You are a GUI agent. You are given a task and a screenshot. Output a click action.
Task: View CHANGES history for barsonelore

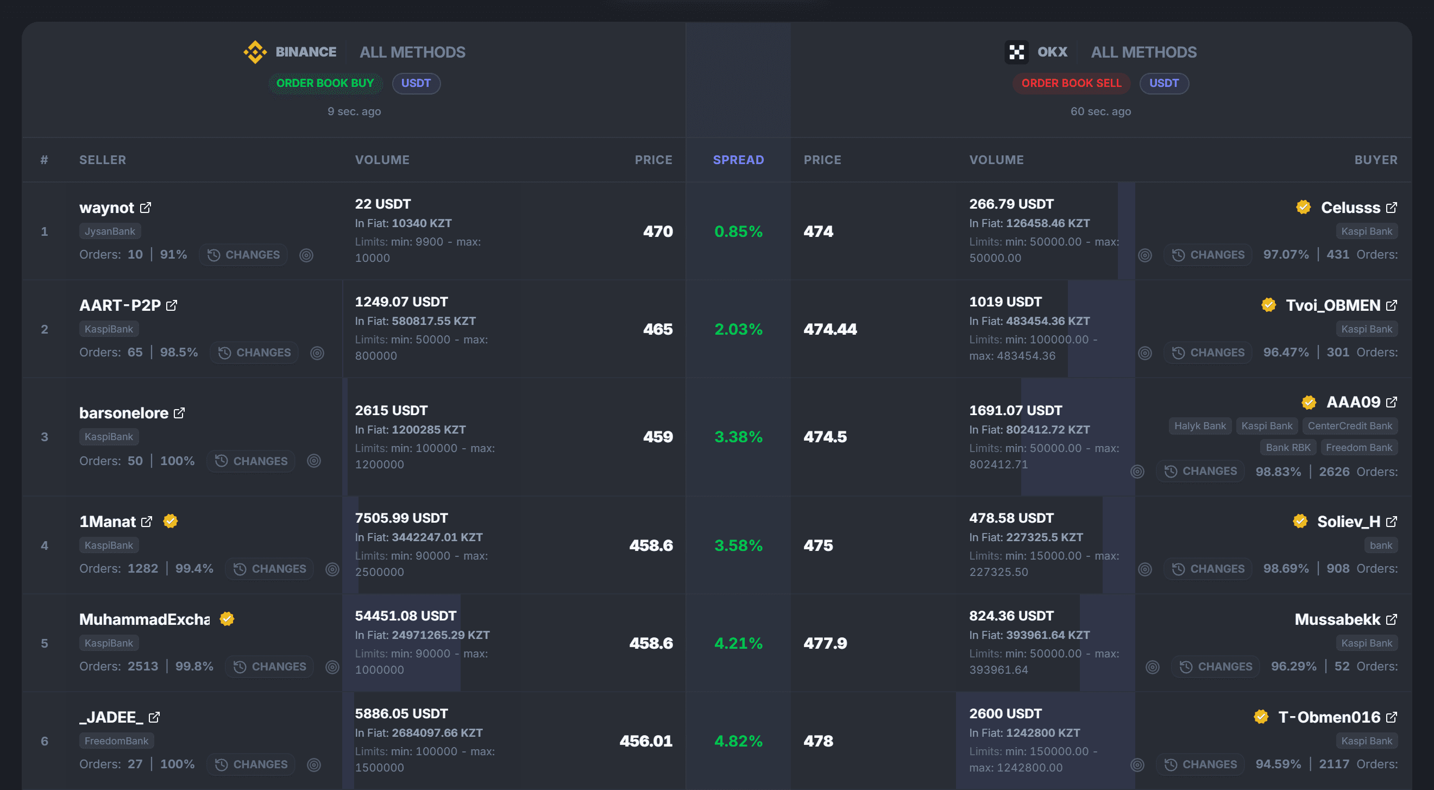[x=251, y=461]
